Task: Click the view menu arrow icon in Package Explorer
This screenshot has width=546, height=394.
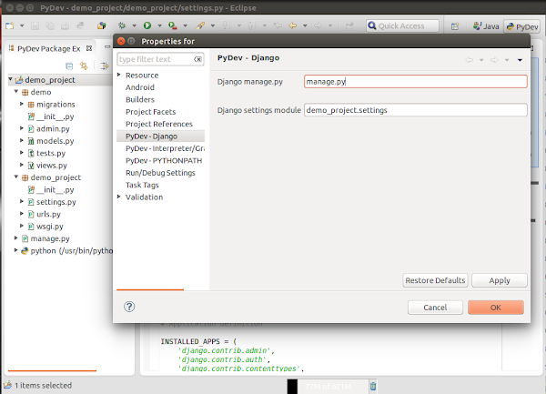Action: [x=105, y=66]
